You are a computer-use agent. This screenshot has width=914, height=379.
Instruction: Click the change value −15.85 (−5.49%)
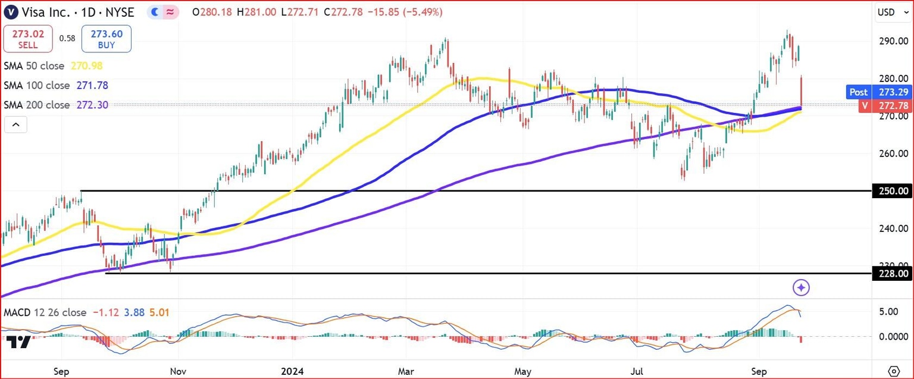405,12
